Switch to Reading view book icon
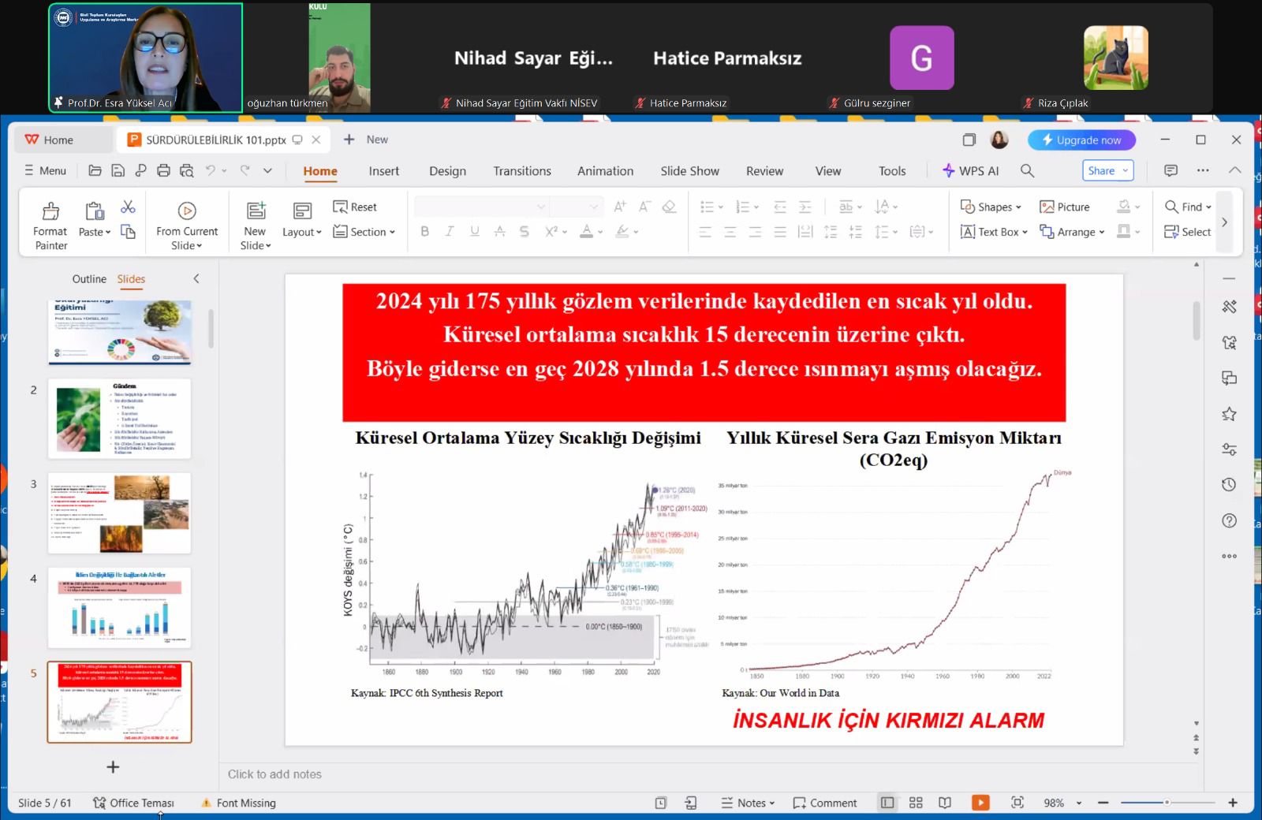This screenshot has height=820, width=1262. (945, 803)
